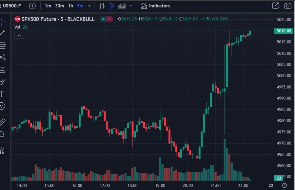This screenshot has height=190, width=295.
Task: Select the brush drawing tool
Action: point(3,82)
